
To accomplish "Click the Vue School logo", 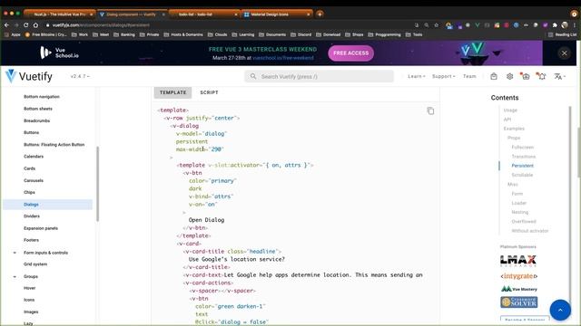I will point(59,53).
